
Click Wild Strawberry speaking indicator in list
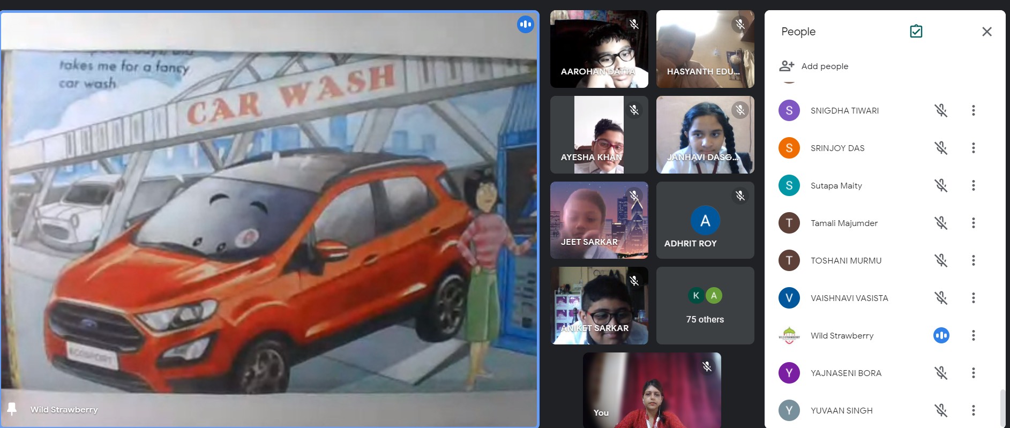pyautogui.click(x=941, y=335)
